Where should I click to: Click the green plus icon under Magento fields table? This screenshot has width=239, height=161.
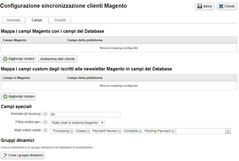[x=5, y=59]
